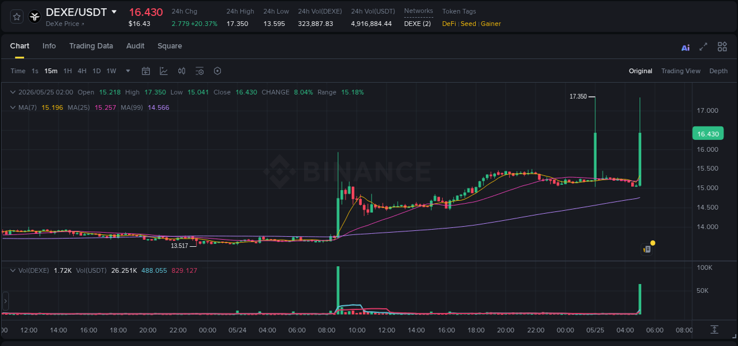This screenshot has height=346, width=738.
Task: Click the reset chart scale icon at bottom right
Action: 714,329
